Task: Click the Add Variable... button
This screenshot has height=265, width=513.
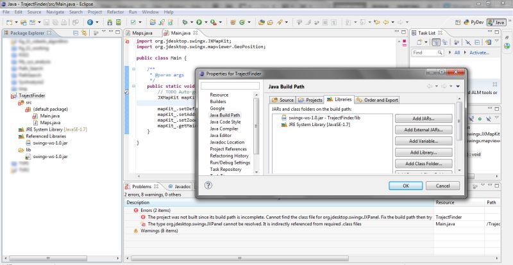Action: pyautogui.click(x=423, y=141)
